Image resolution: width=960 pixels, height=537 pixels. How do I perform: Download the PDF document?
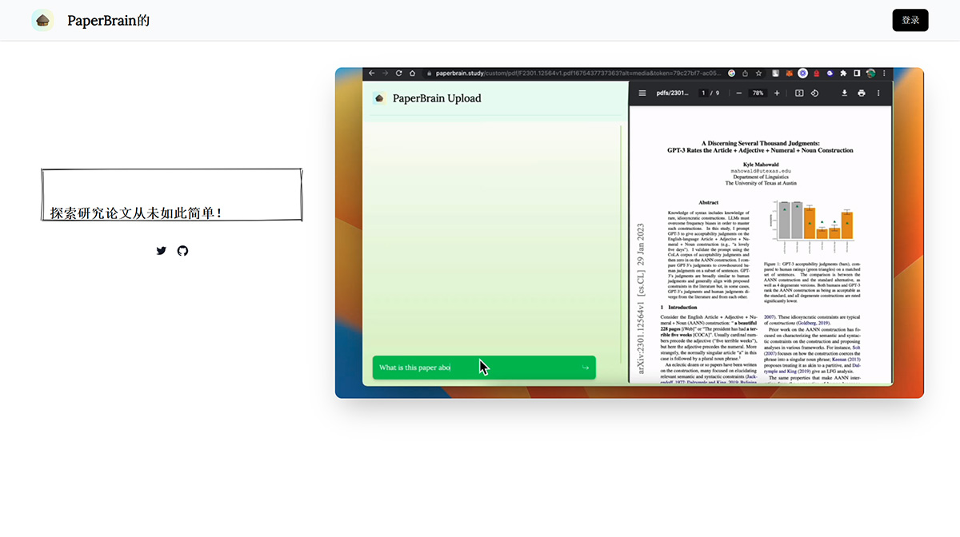point(844,93)
